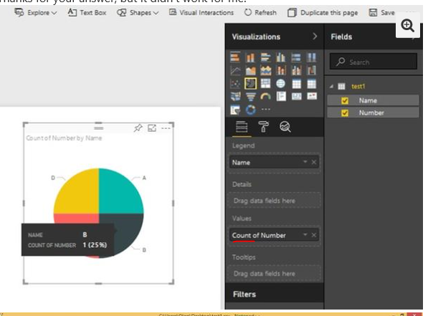Select the filled map visualization
The width and height of the screenshot is (428, 316).
pos(235,96)
